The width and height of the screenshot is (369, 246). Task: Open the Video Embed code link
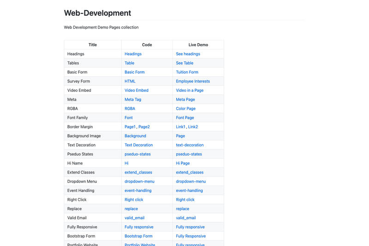[x=136, y=90]
